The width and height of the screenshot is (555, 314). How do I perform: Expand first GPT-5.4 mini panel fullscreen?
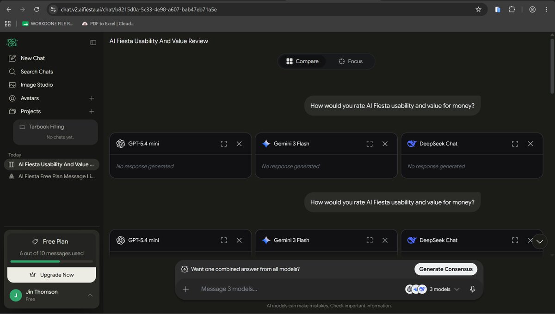tap(224, 144)
